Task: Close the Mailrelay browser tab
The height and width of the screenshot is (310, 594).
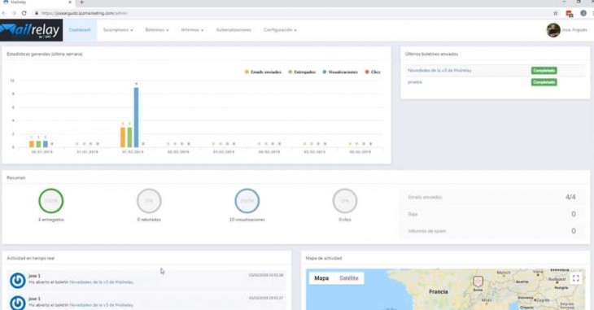Action: pyautogui.click(x=70, y=2)
